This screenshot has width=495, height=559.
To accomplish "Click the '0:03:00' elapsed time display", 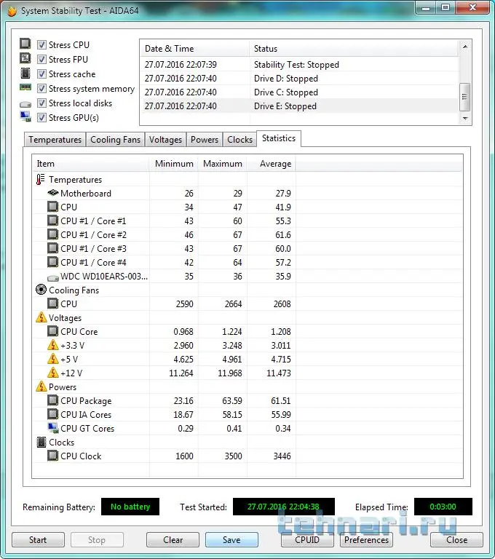I will click(x=443, y=507).
